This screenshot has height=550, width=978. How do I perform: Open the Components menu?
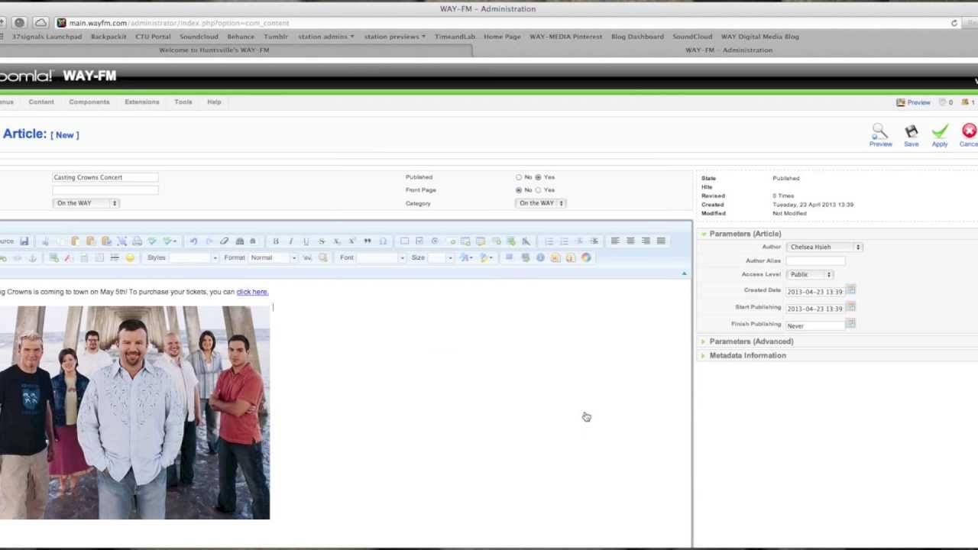click(x=89, y=102)
